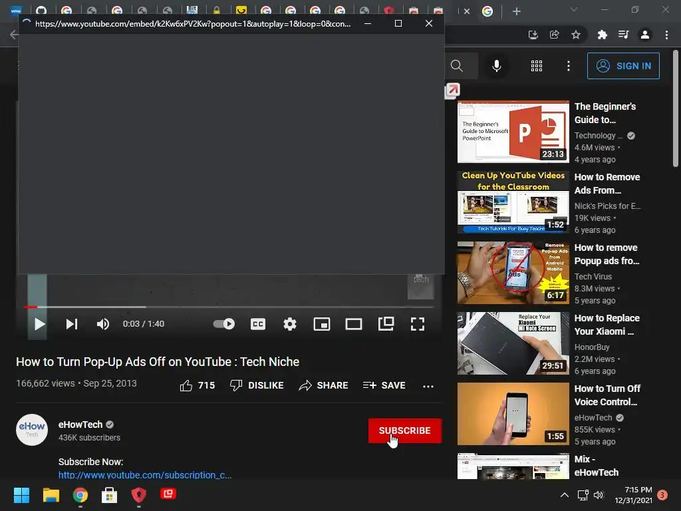Open the SHARE option under the video
This screenshot has height=511, width=681.
pyautogui.click(x=324, y=385)
